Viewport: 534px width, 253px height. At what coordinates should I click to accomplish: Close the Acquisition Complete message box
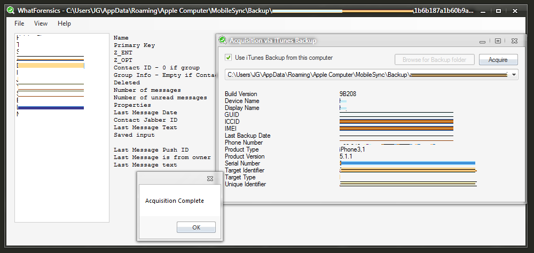210,178
